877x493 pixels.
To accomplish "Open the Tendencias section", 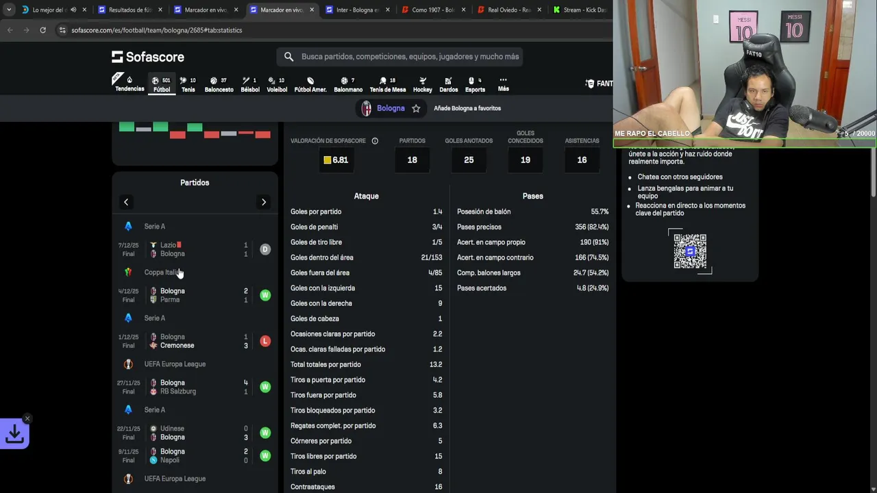I will [x=129, y=84].
